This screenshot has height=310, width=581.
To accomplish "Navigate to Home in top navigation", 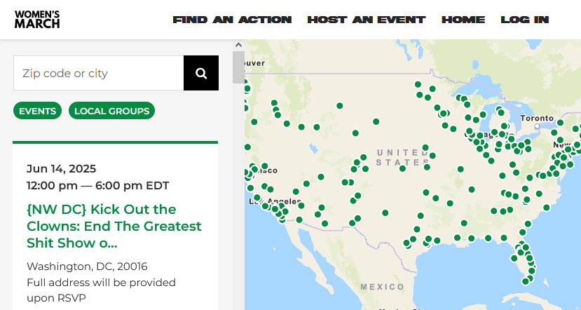I will pos(463,20).
